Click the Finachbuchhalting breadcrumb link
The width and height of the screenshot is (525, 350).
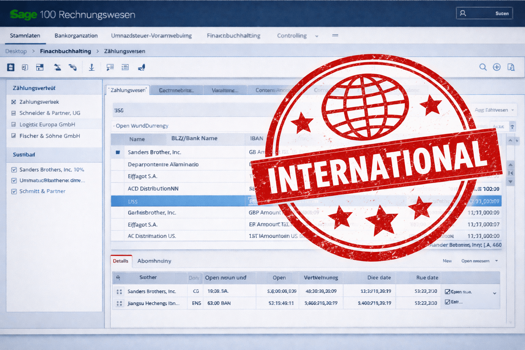point(65,51)
